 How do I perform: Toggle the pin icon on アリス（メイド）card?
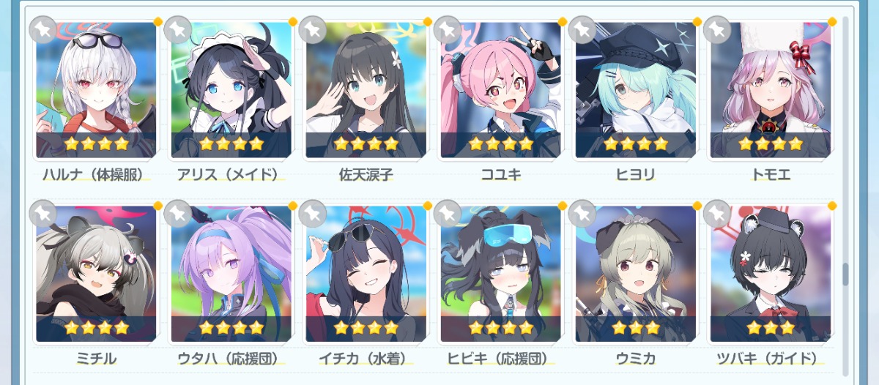(177, 30)
